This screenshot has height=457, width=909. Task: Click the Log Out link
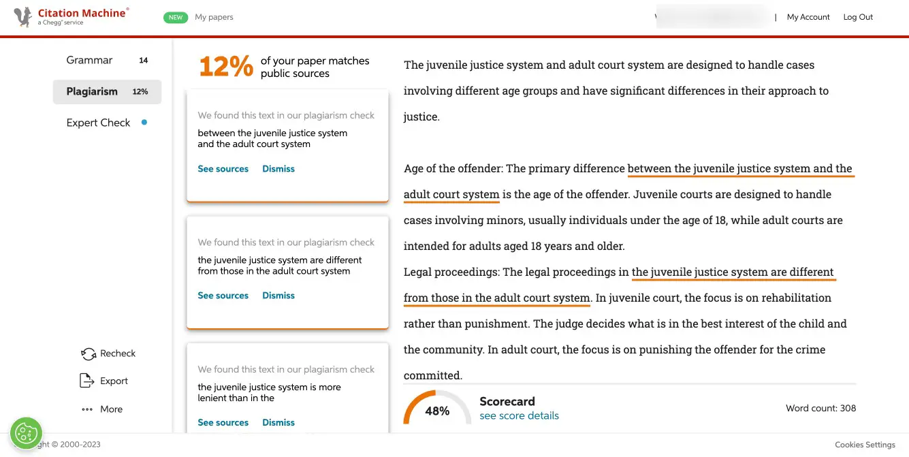(858, 17)
